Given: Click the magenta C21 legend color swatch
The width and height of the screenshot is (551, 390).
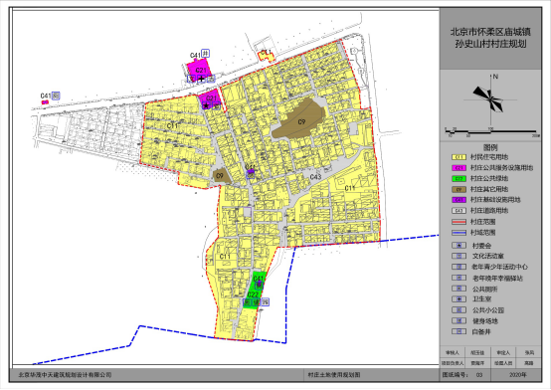Looking at the screenshot, I should pos(459,168).
